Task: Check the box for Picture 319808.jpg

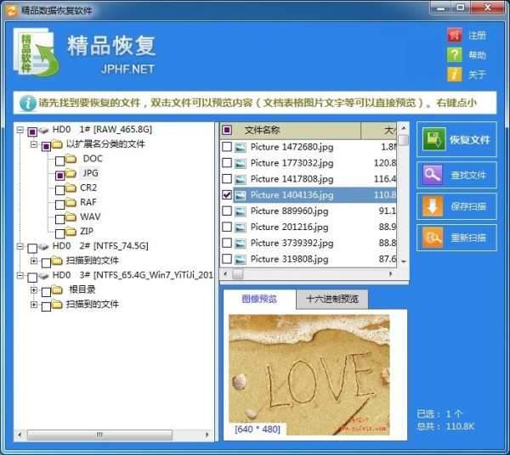Action: [x=227, y=259]
